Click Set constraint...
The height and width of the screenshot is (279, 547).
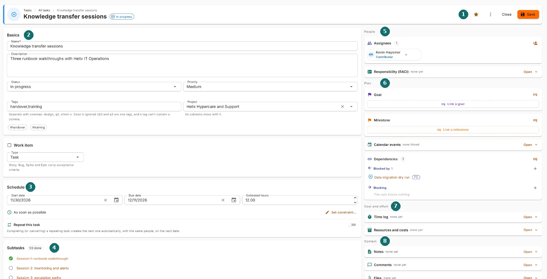coord(341,212)
